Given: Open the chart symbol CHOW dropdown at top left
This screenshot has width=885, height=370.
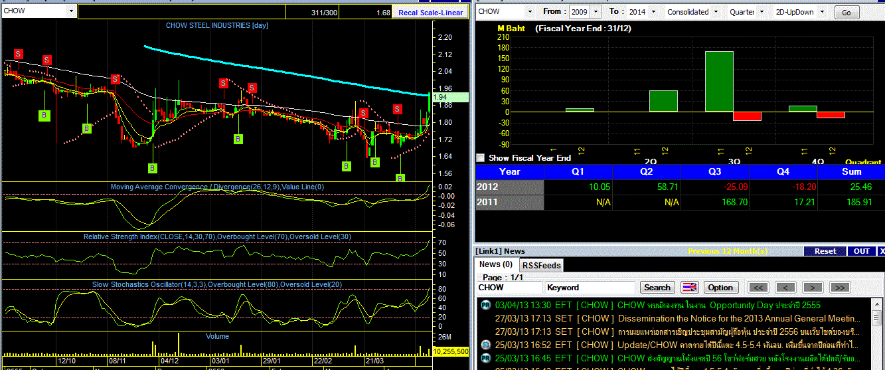Looking at the screenshot, I should point(72,11).
